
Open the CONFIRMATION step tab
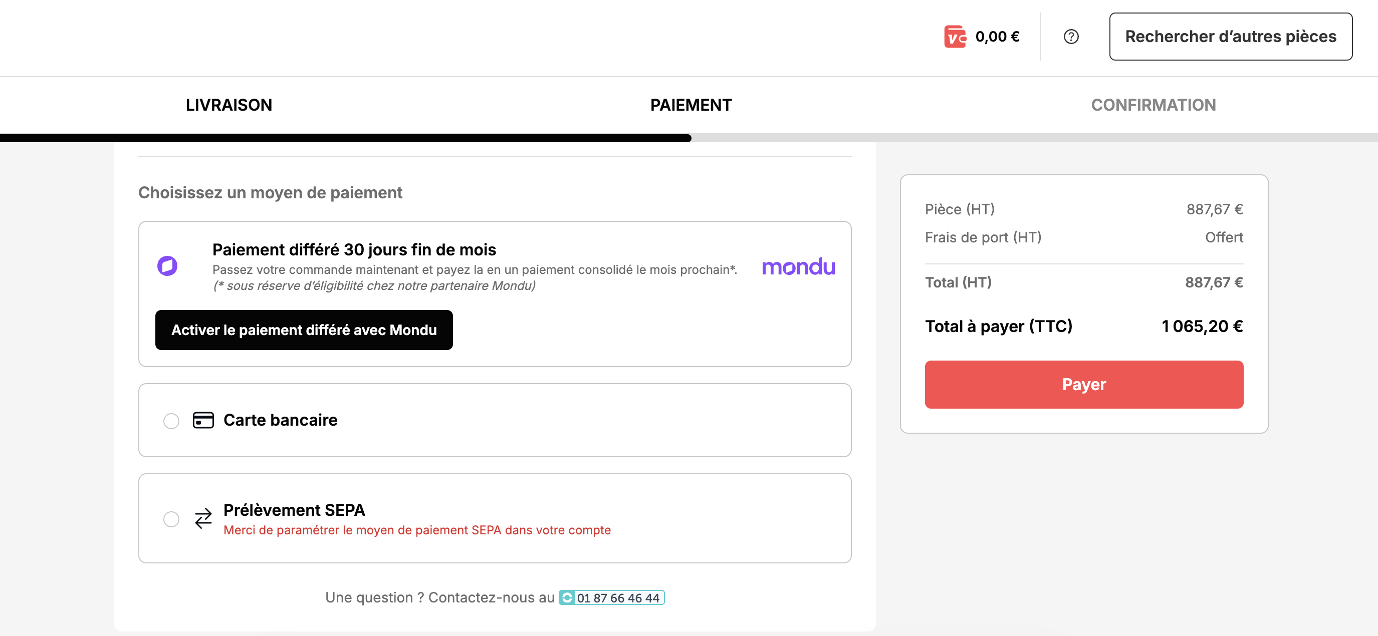[x=1154, y=105]
